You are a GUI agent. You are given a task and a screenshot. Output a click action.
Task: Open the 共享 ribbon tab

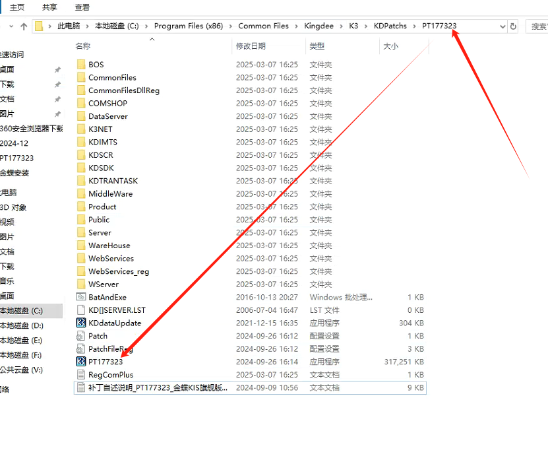click(49, 7)
